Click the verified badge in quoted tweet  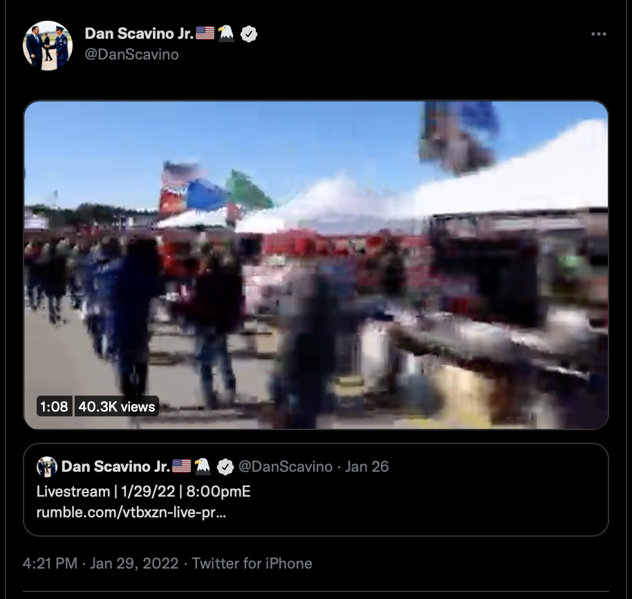coord(225,467)
